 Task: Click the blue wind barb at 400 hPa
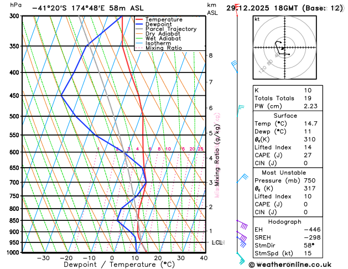[235, 66]
